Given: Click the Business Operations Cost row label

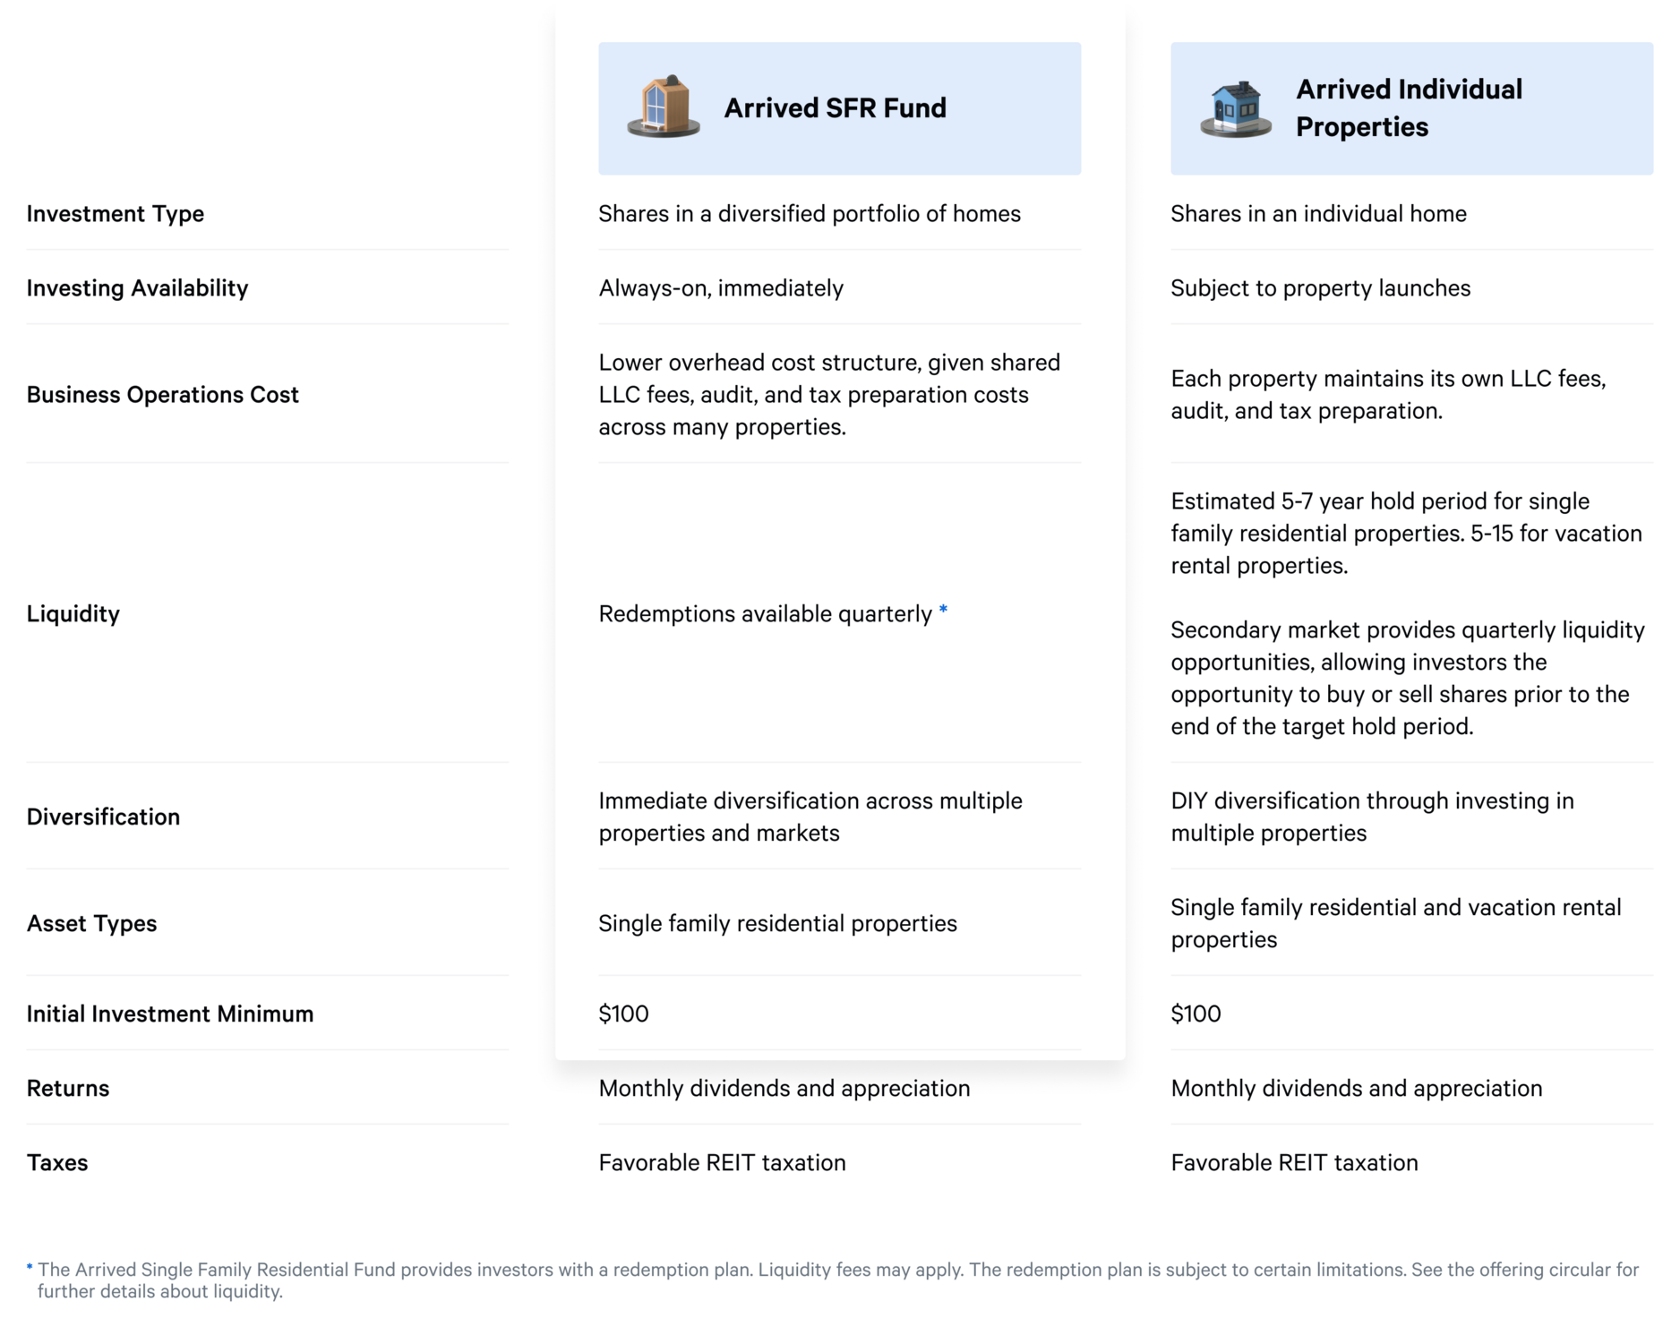Looking at the screenshot, I should (162, 395).
